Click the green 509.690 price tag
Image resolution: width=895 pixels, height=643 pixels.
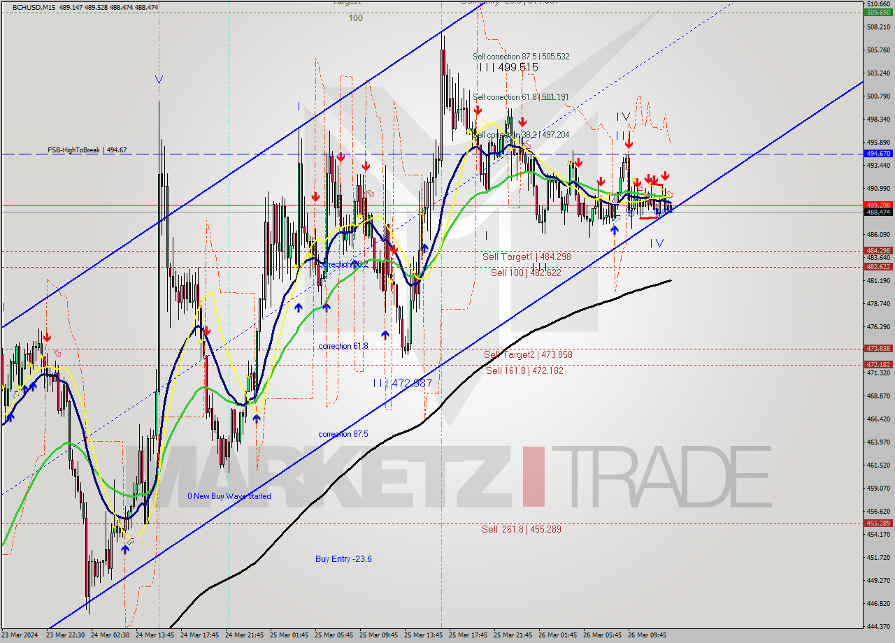click(878, 12)
